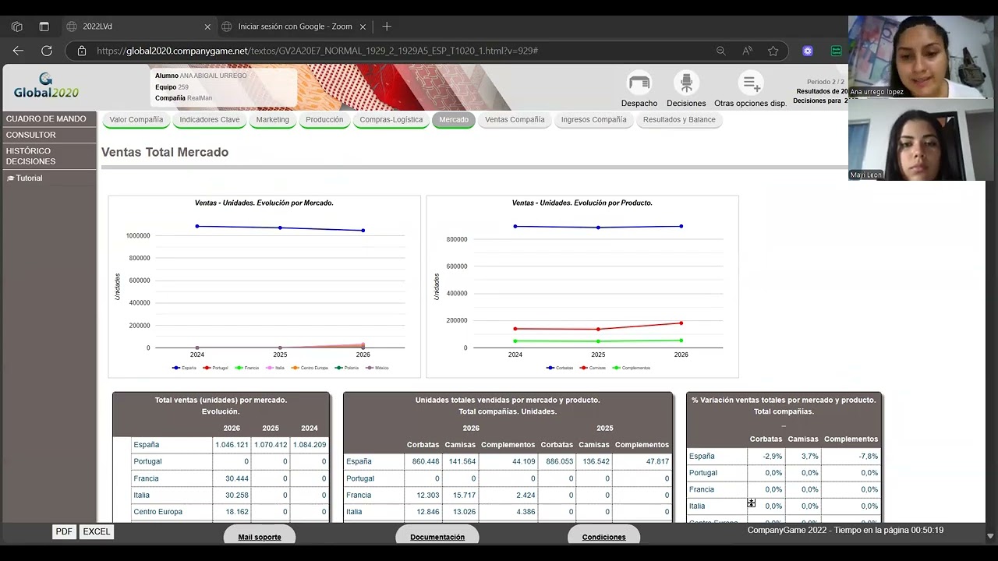Click the browser address bar URL

[317, 51]
